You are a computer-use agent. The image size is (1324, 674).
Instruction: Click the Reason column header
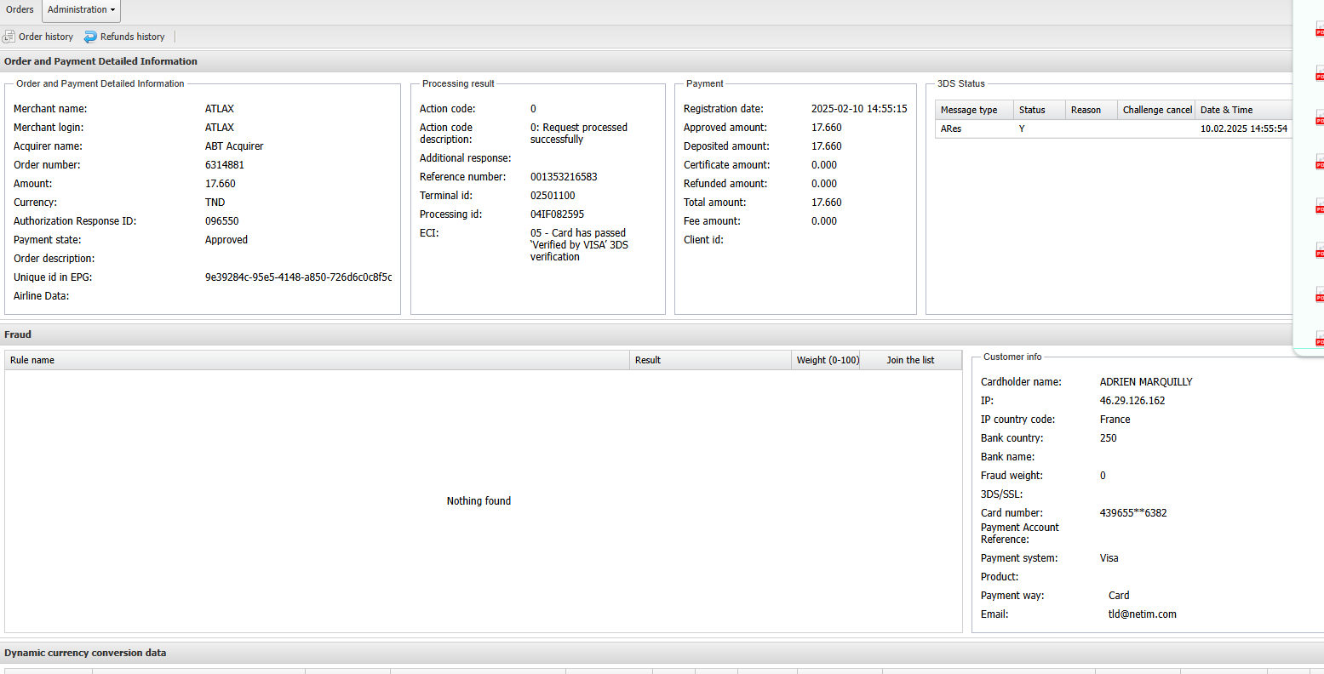pos(1086,110)
